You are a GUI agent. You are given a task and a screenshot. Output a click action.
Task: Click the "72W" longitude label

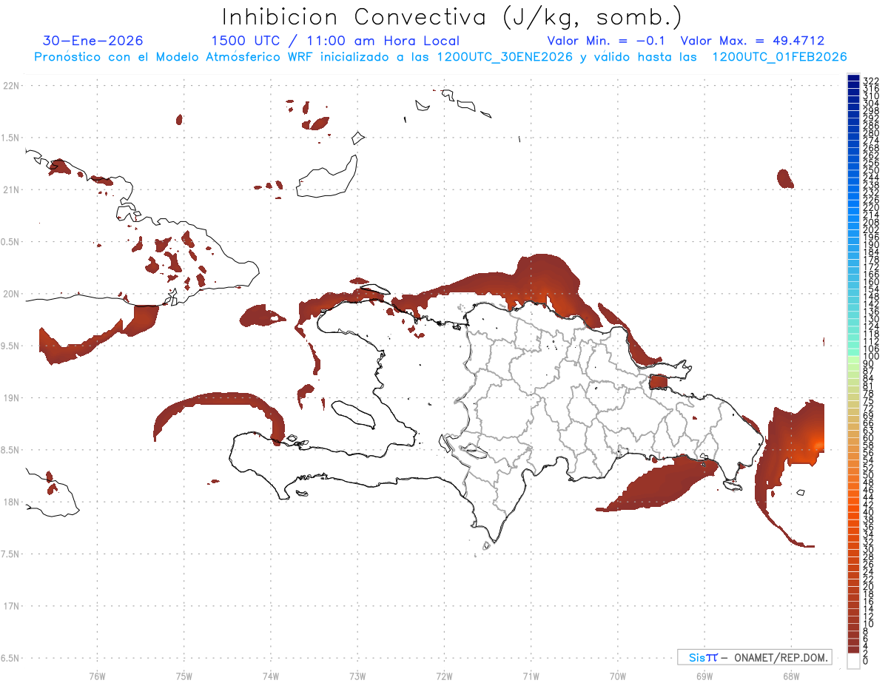click(x=444, y=675)
